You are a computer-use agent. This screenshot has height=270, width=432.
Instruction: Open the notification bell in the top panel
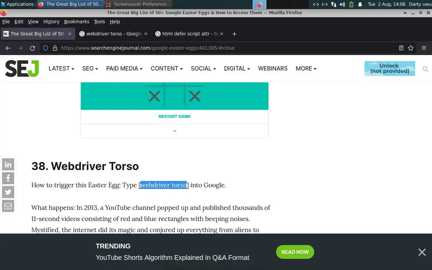(x=360, y=4)
